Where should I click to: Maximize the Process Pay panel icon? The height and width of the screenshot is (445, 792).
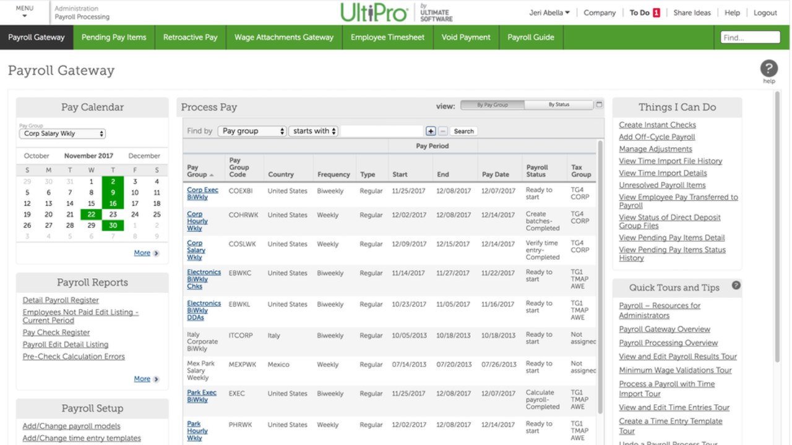tap(599, 104)
